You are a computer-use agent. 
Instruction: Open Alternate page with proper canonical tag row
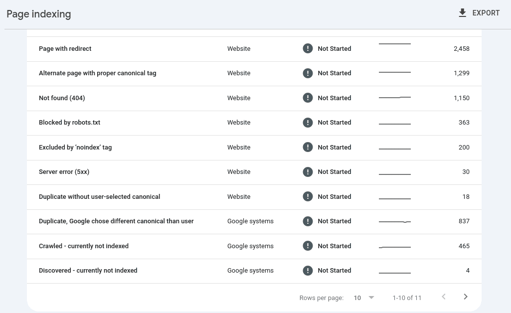(254, 73)
